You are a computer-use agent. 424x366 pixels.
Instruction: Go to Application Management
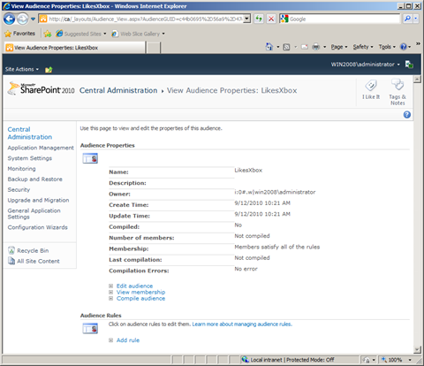click(x=41, y=148)
